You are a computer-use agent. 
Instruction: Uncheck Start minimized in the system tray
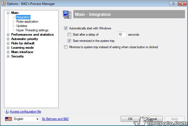(x=69, y=41)
